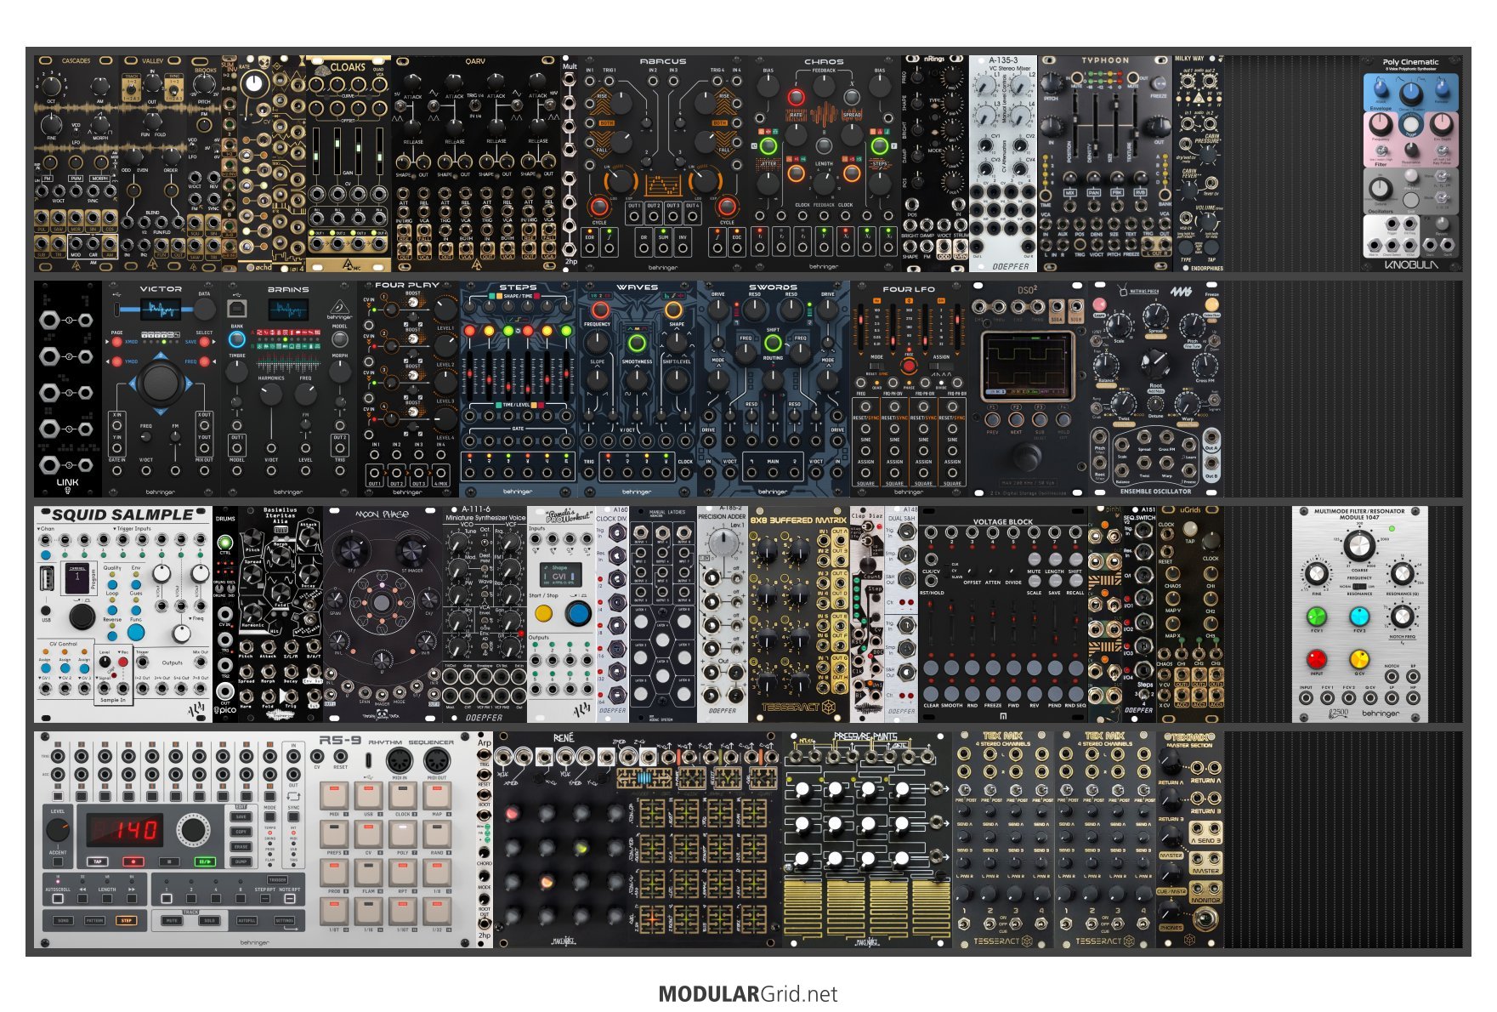Click the Victor module joystick
Viewport: 1497px width, 1012px height.
161,383
